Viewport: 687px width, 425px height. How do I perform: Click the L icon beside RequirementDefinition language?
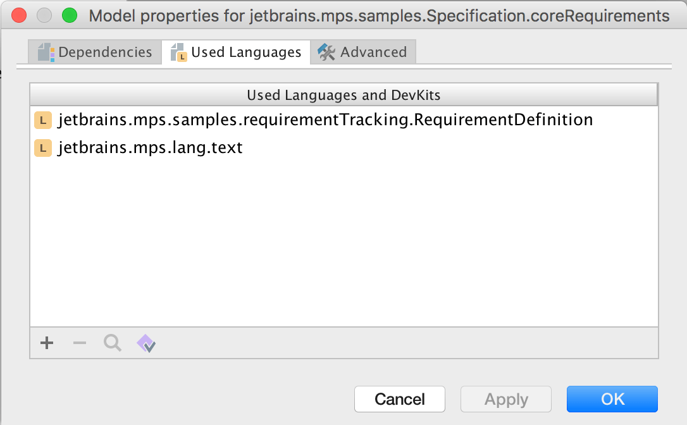pyautogui.click(x=43, y=120)
